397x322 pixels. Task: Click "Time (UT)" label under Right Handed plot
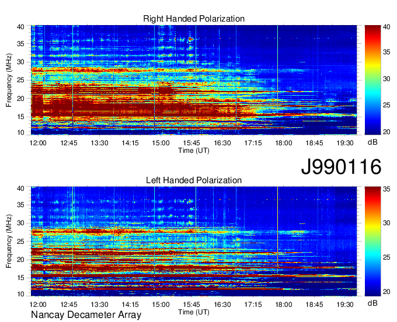(194, 150)
